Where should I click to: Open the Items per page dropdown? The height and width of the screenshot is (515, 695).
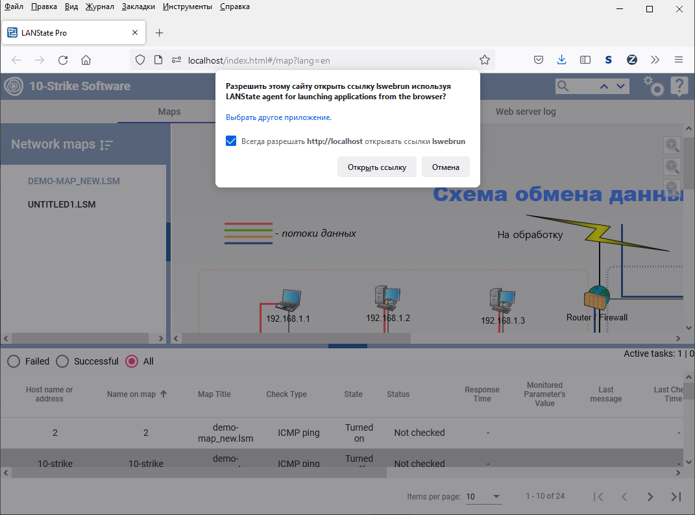point(483,497)
